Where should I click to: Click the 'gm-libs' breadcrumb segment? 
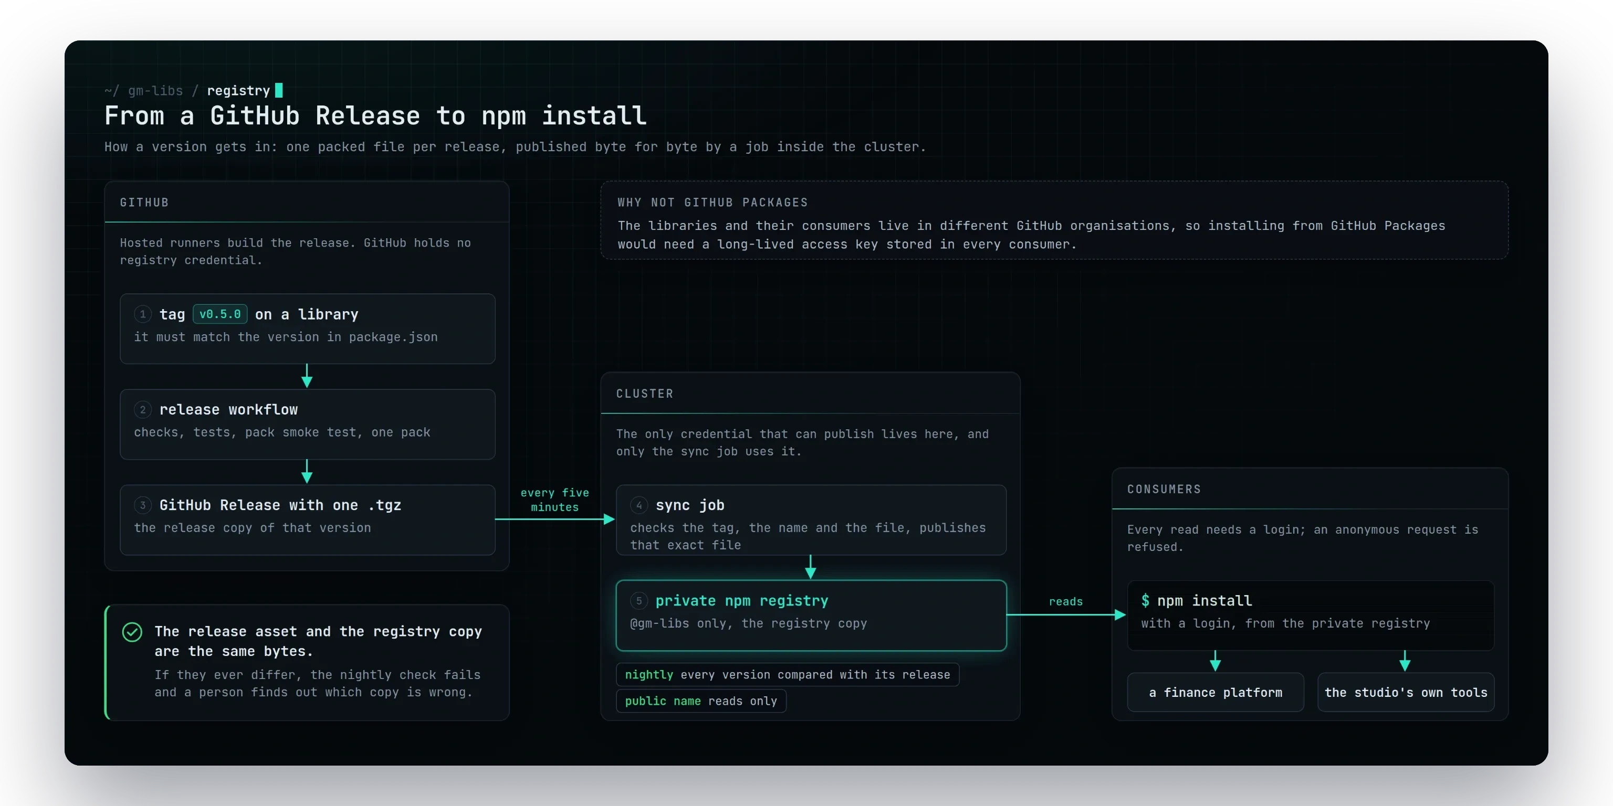[x=155, y=91]
